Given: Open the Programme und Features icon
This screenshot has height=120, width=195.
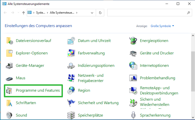Looking at the screenshot, I should (x=9, y=91).
